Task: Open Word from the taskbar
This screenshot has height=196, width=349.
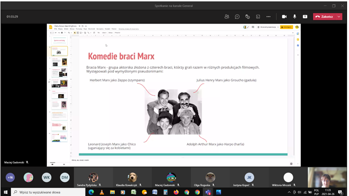Action: click(155, 192)
